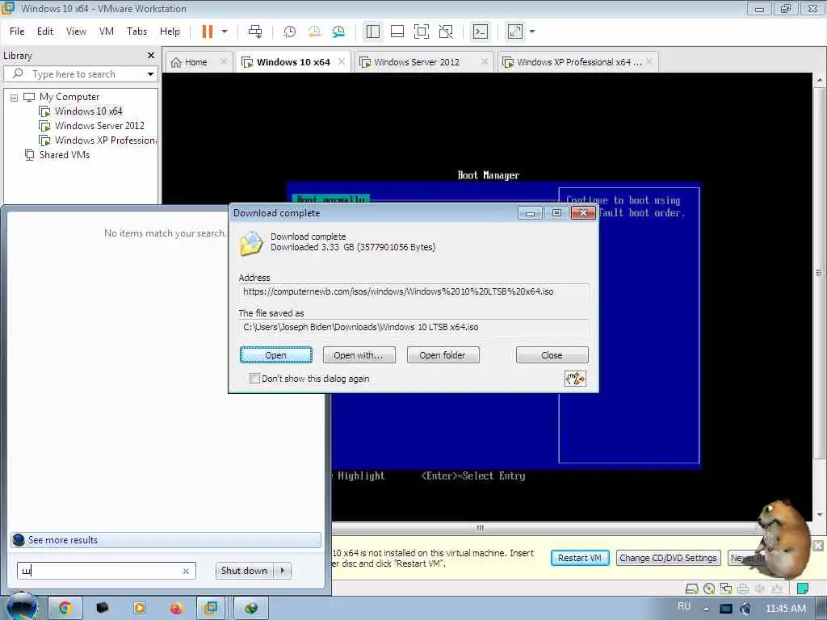Click See more results in the Start menu
Viewport: 827px width, 620px height.
[166, 540]
